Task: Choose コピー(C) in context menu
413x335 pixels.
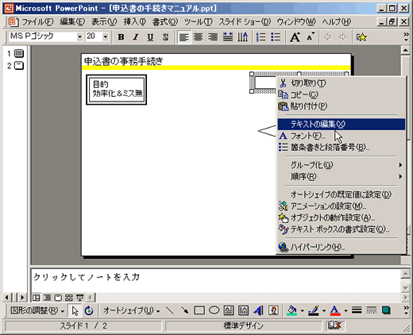Action: tap(342, 94)
